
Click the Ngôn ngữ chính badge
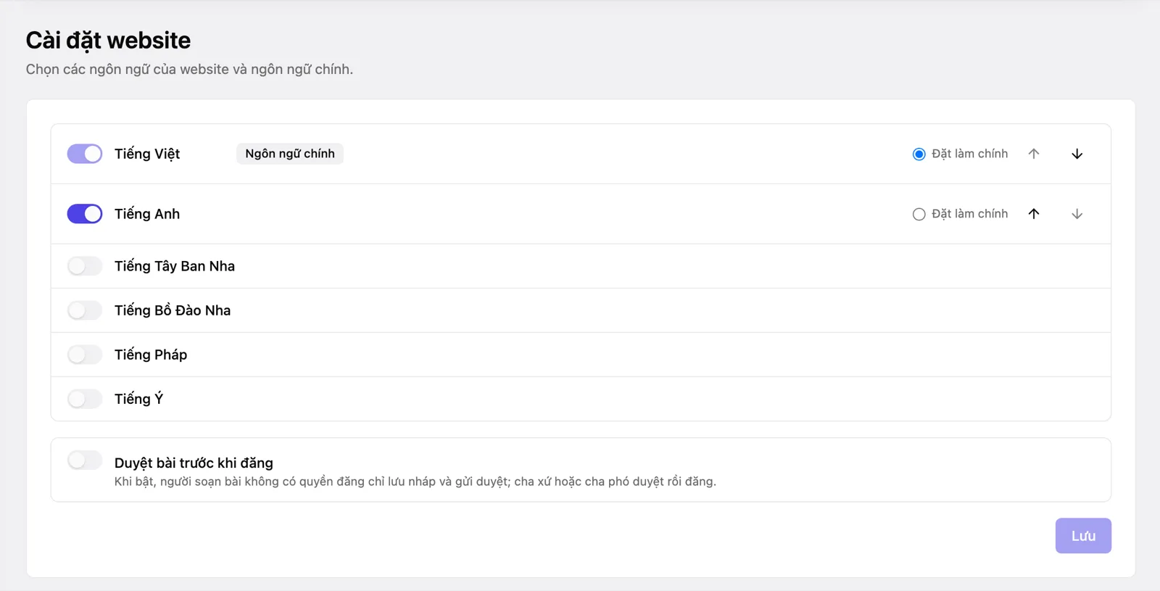[x=290, y=154]
